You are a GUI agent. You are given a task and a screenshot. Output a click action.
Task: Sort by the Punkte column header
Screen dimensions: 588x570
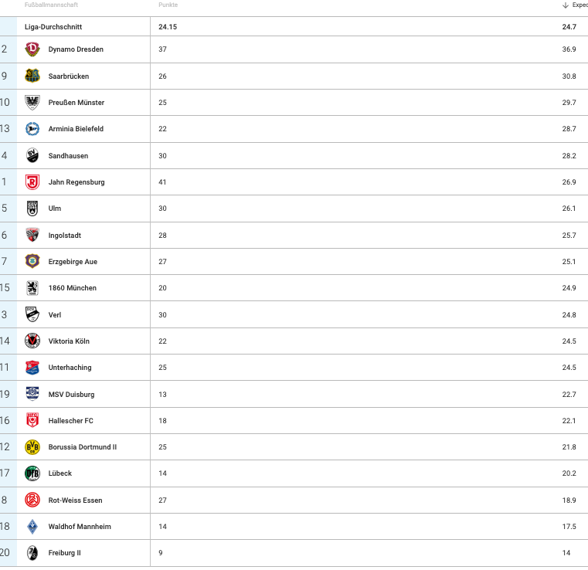168,5
